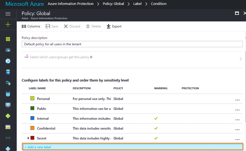Screen dimensions: 246x151
Task: Open the hamburger menu in the sidebar
Action: click(x=8, y=14)
